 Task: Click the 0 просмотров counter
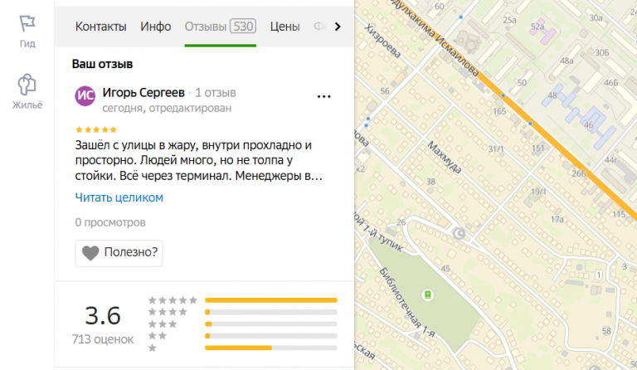pyautogui.click(x=110, y=222)
